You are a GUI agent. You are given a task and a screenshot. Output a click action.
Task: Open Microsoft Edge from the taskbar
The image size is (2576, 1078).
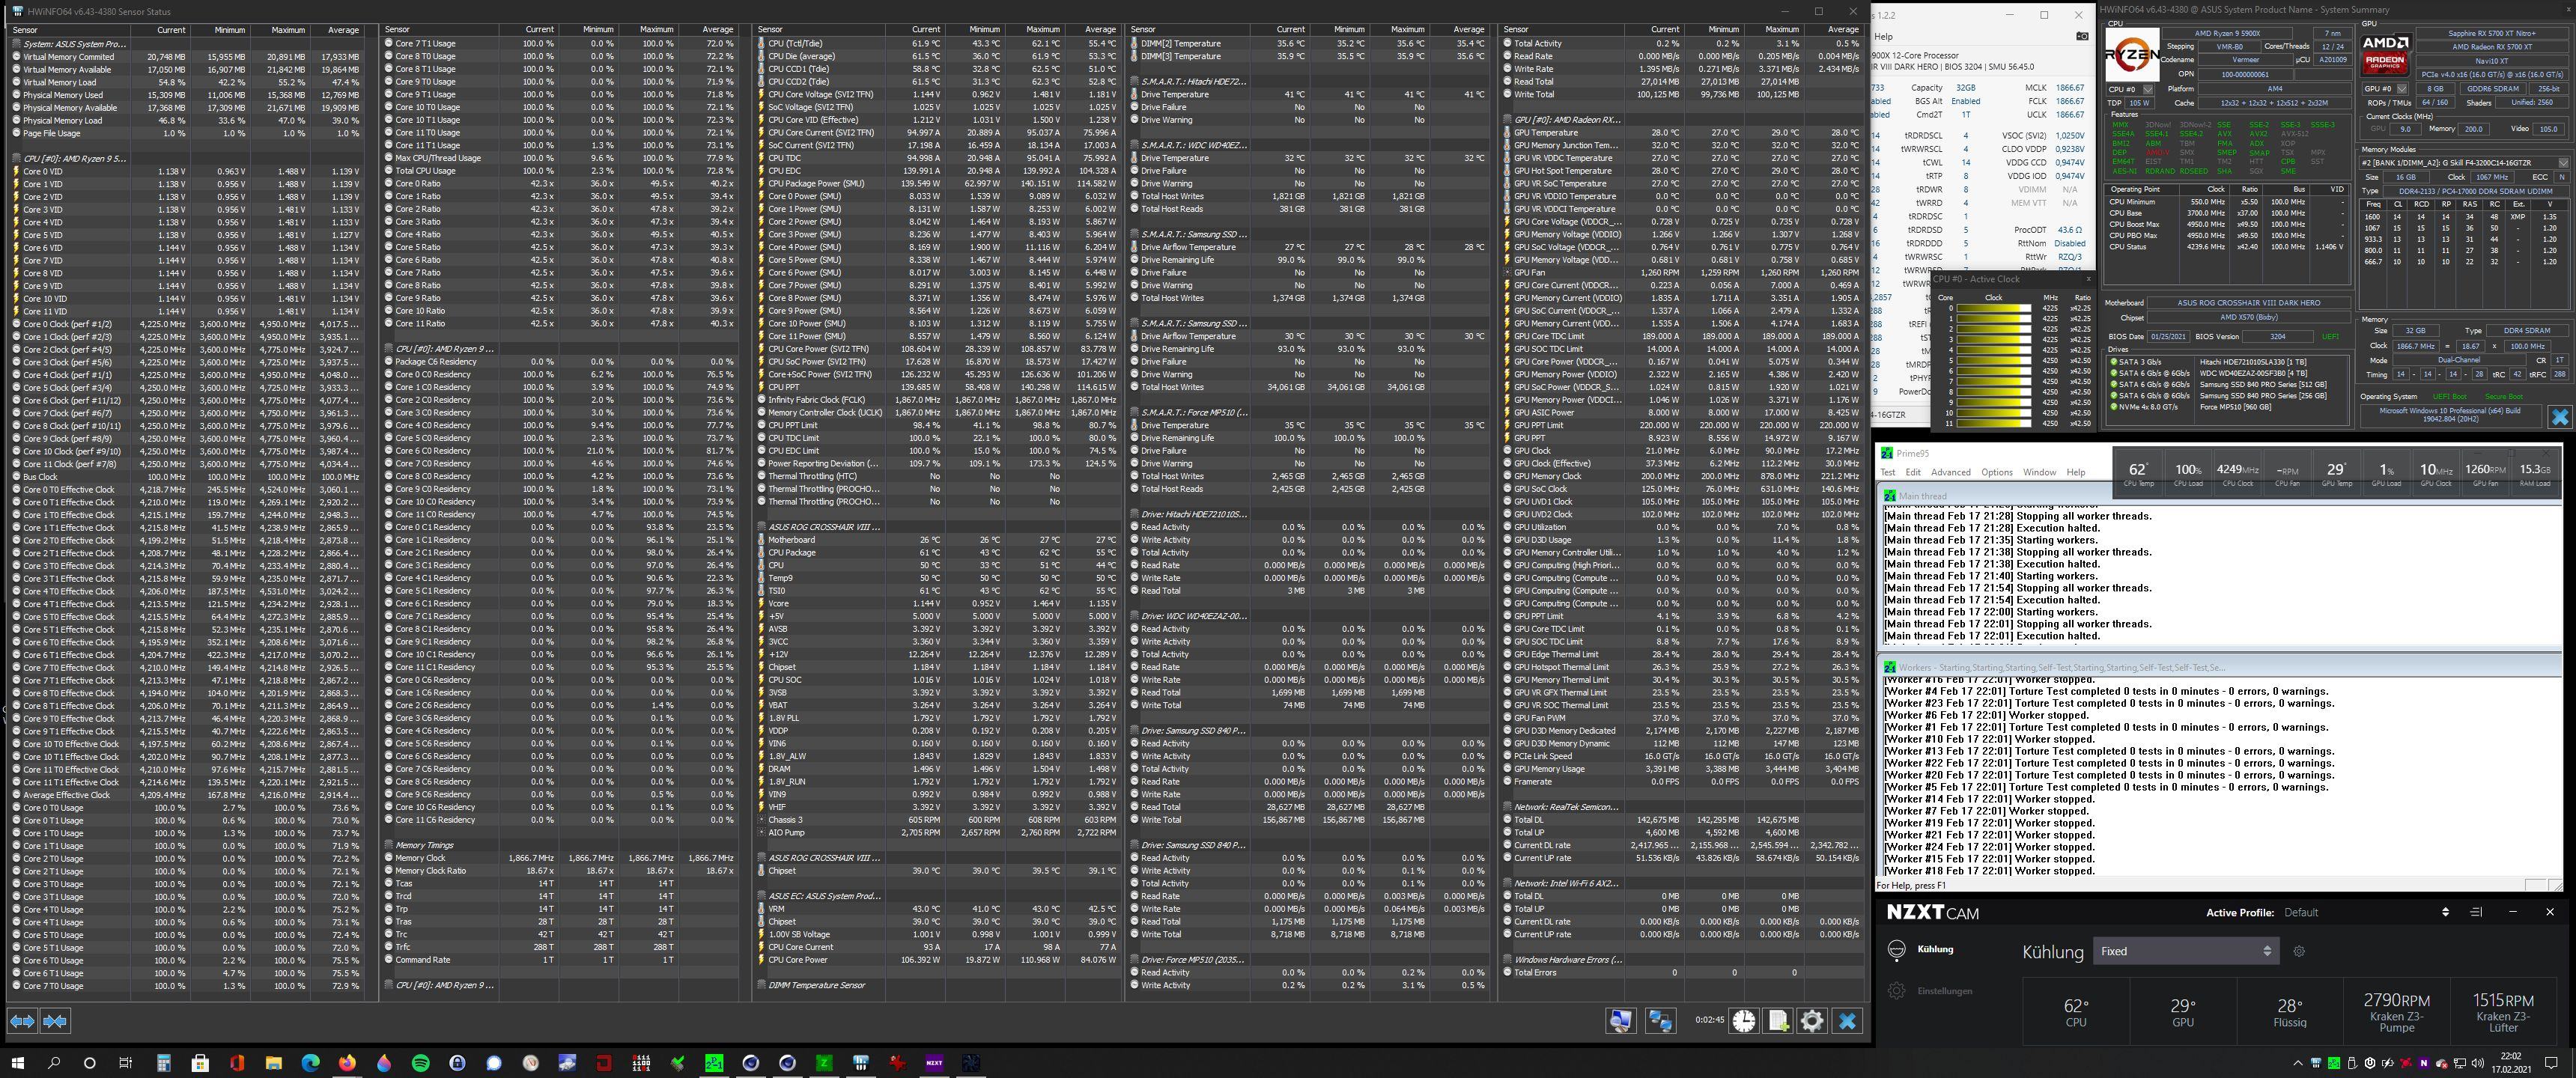[x=310, y=1062]
